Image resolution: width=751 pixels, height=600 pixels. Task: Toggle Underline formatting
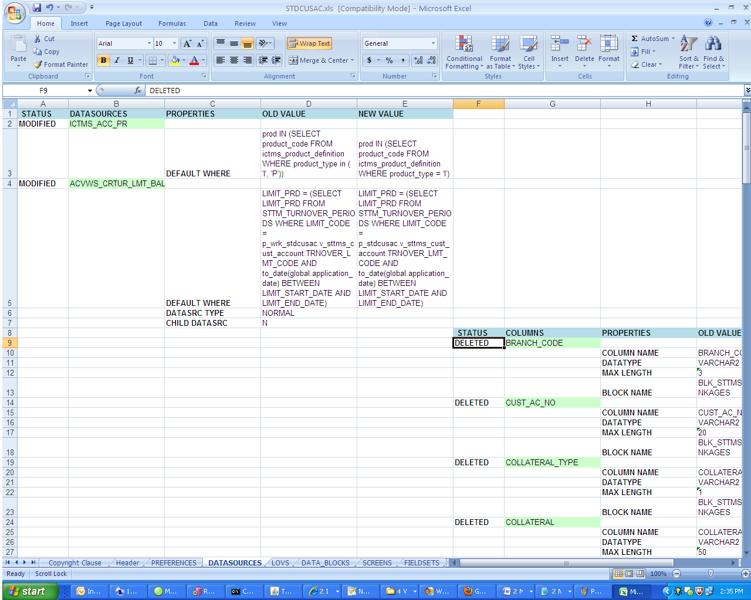(x=130, y=60)
